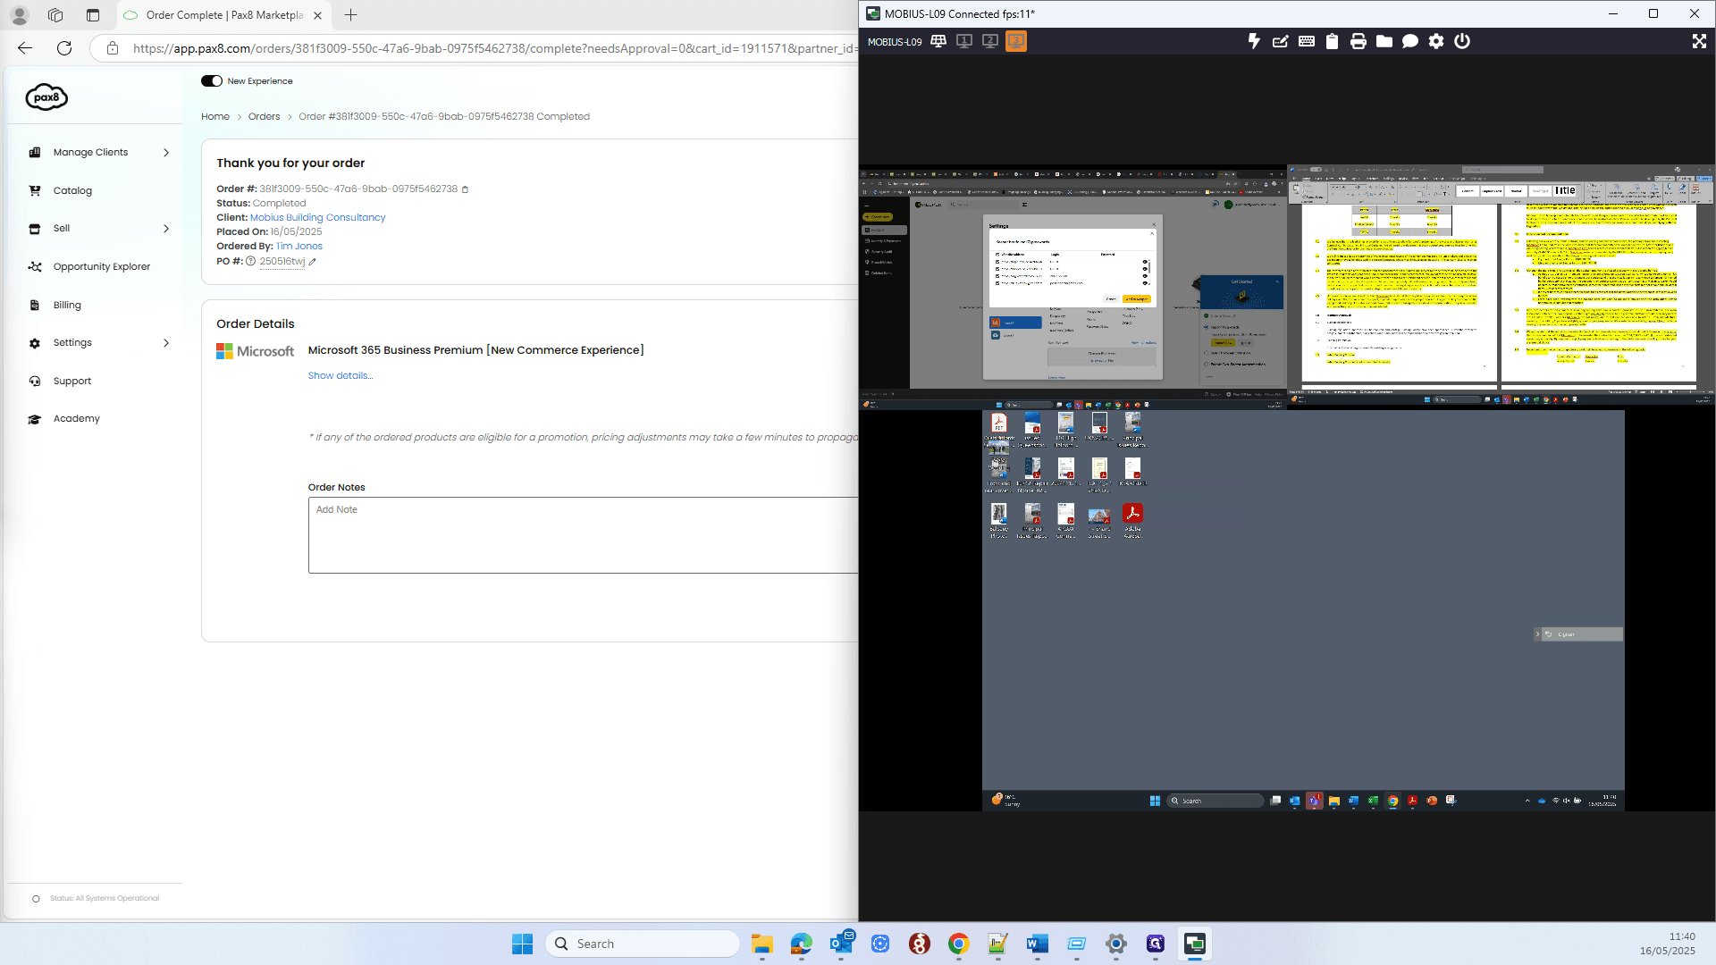The width and height of the screenshot is (1716, 965).
Task: Click the taskbar clock and date
Action: (1667, 944)
